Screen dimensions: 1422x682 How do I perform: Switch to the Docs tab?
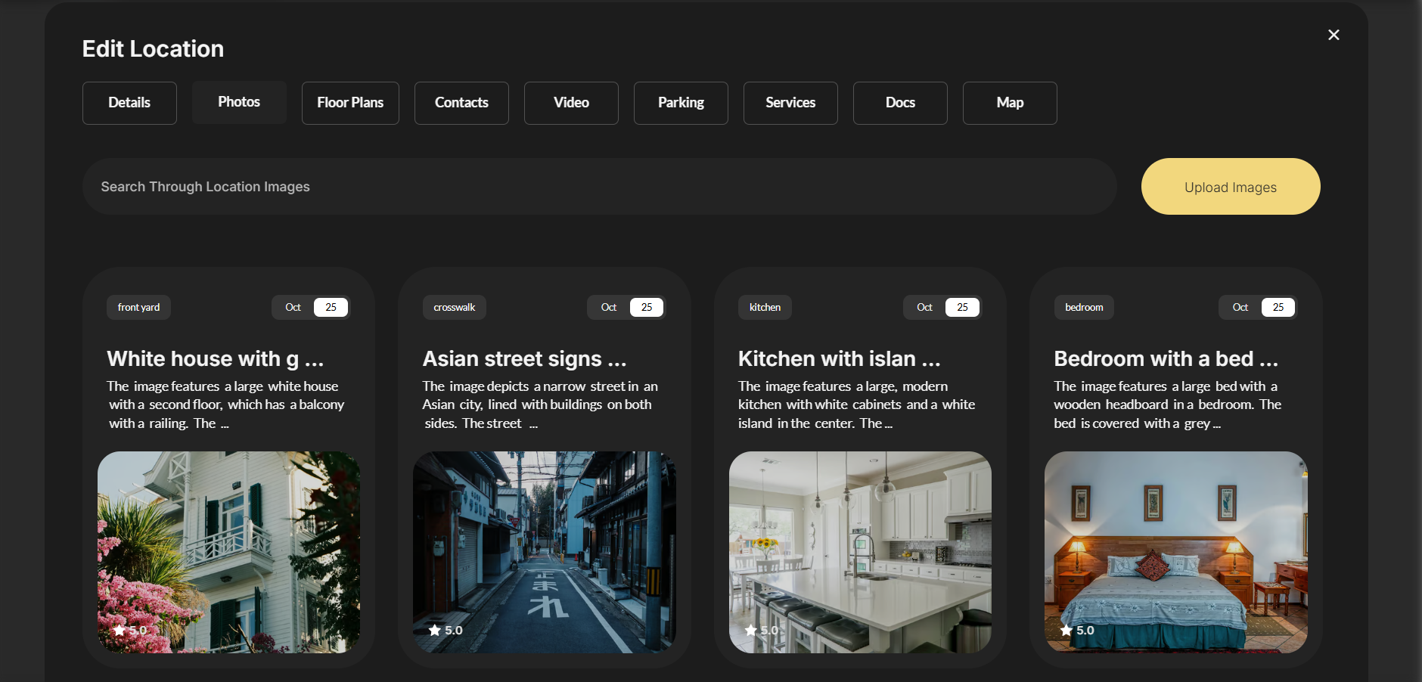click(x=900, y=103)
